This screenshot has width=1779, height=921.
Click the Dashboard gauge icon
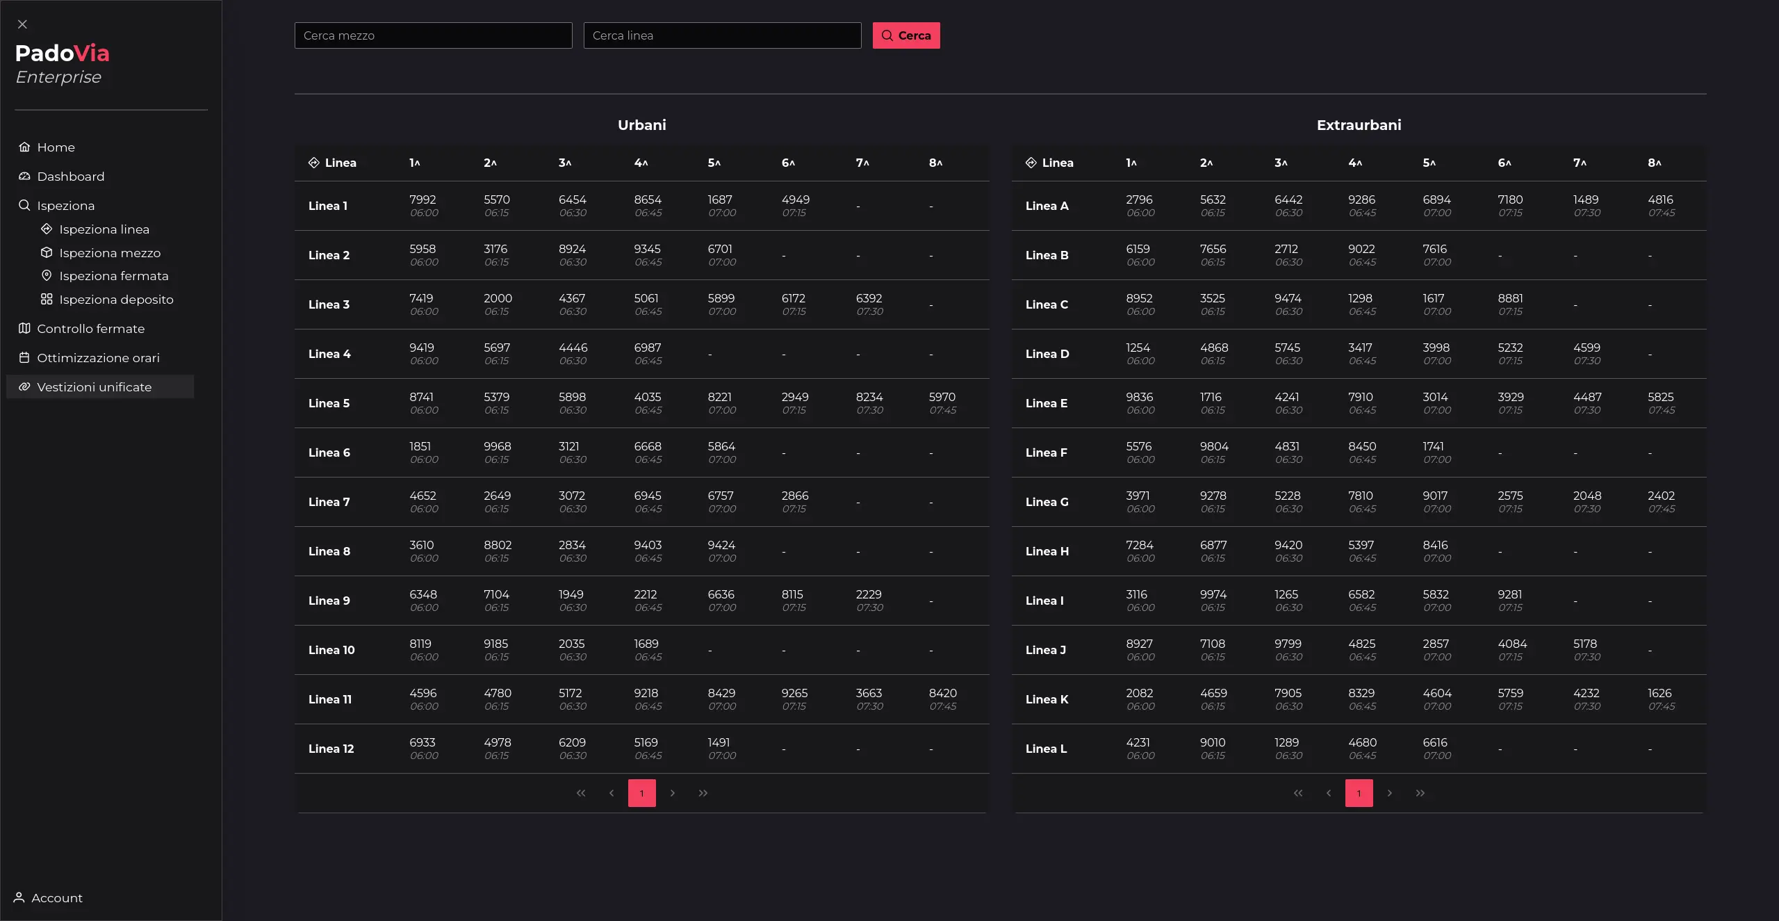point(24,176)
